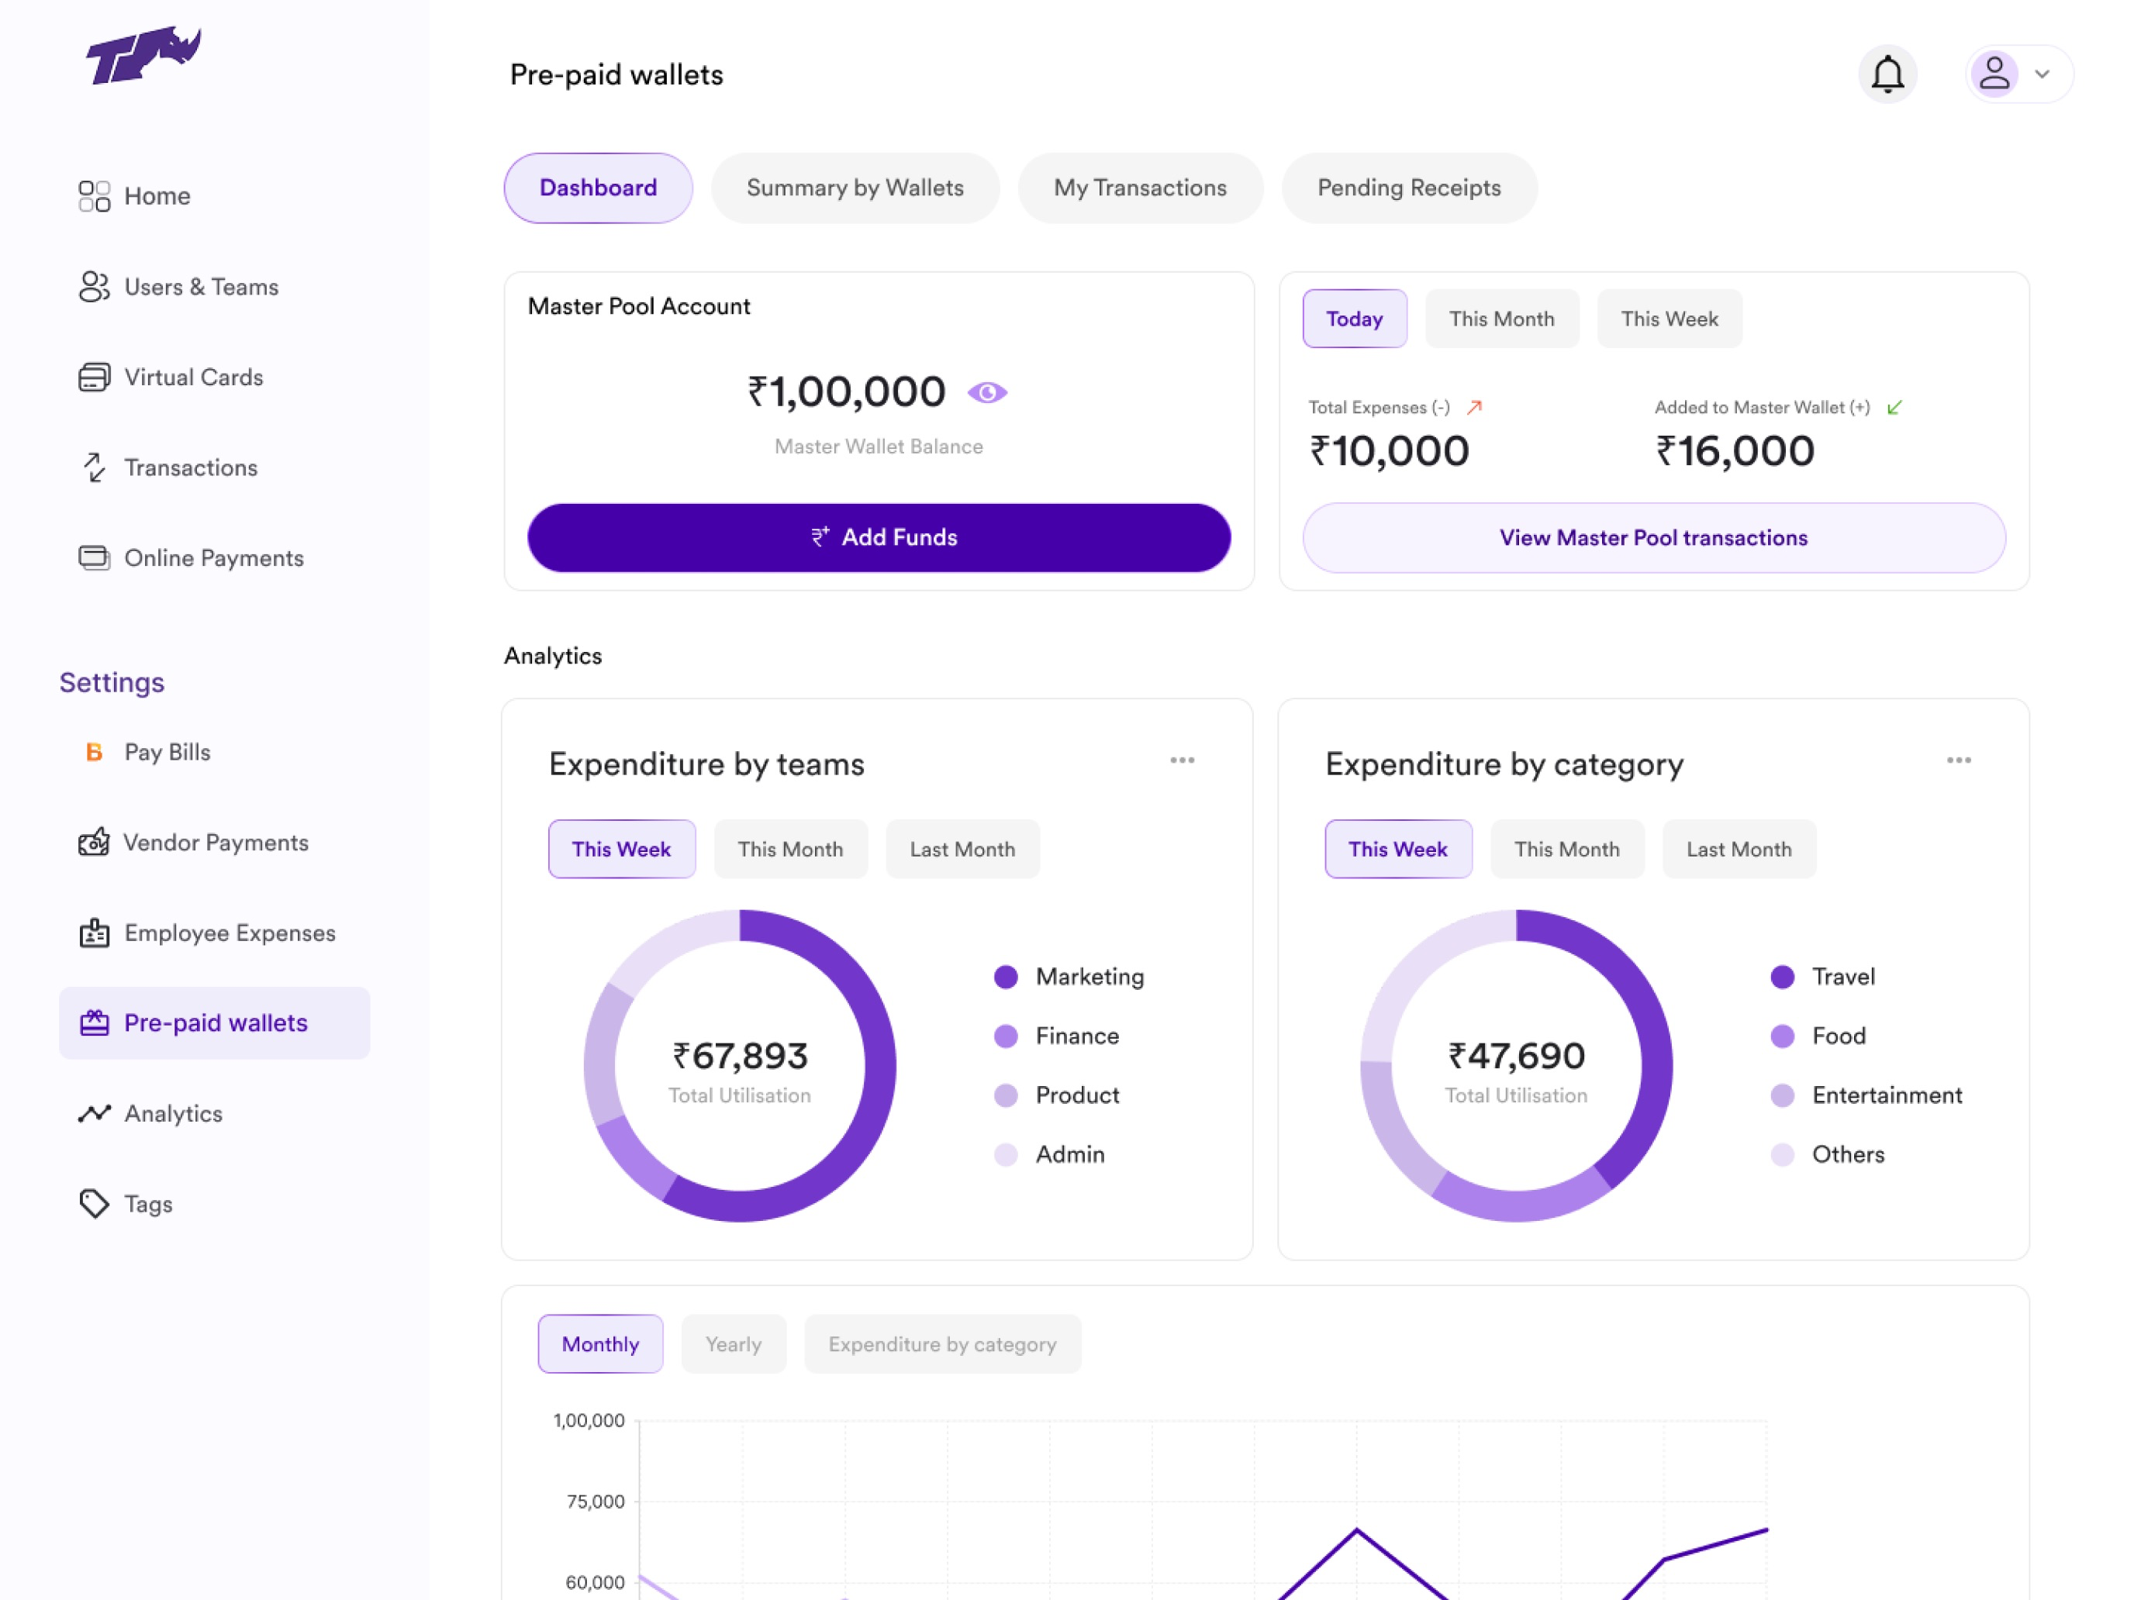The height and width of the screenshot is (1600, 2134).
Task: Select This Month for Expenditure by category
Action: [x=1566, y=849]
